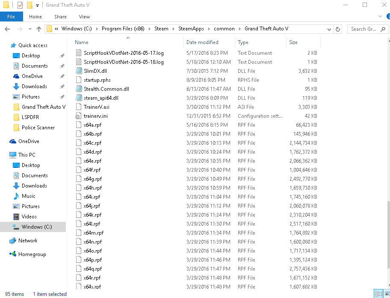
Task: Click the LSPDFR folder icon
Action: [x=16, y=117]
